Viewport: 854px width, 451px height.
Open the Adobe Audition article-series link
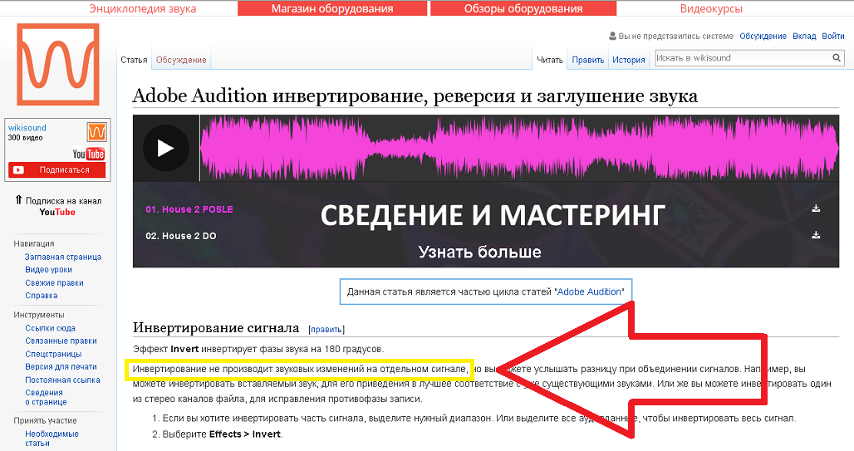click(x=589, y=292)
